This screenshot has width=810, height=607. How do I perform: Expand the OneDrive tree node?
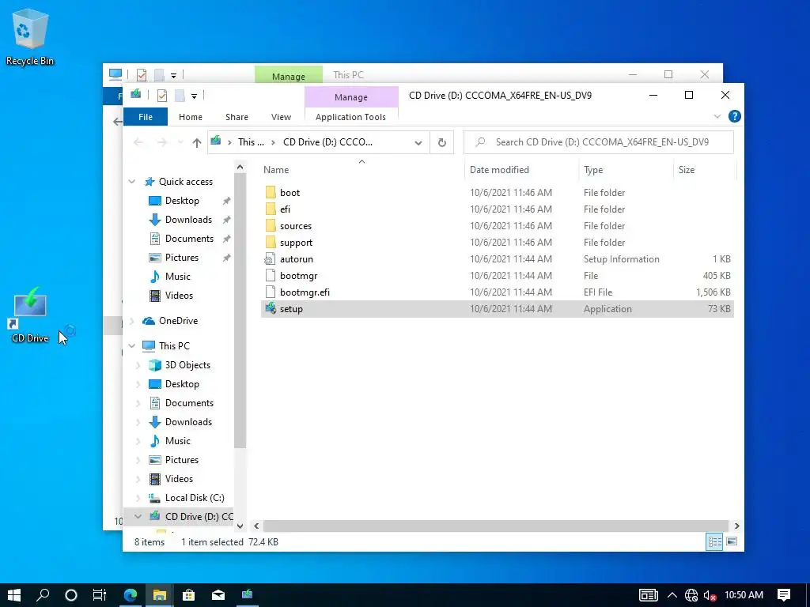click(132, 321)
